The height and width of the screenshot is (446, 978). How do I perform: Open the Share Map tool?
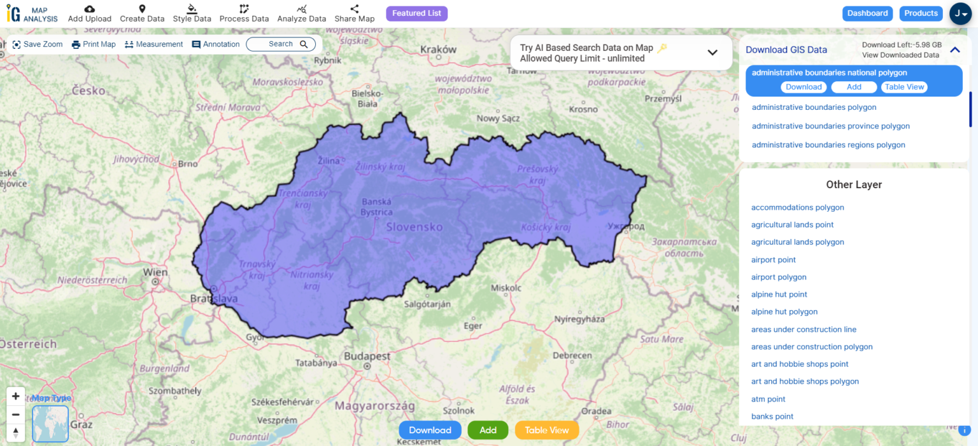click(x=354, y=14)
